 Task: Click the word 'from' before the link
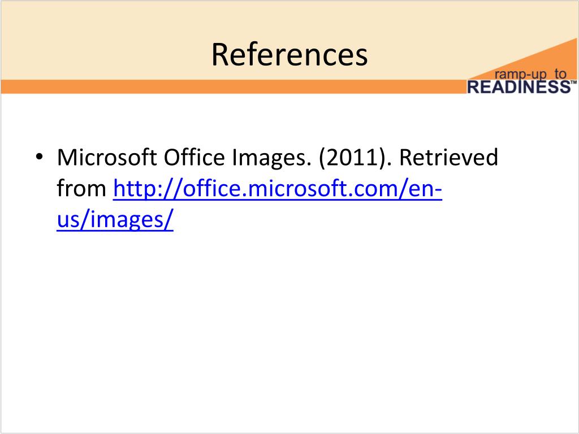81,189
